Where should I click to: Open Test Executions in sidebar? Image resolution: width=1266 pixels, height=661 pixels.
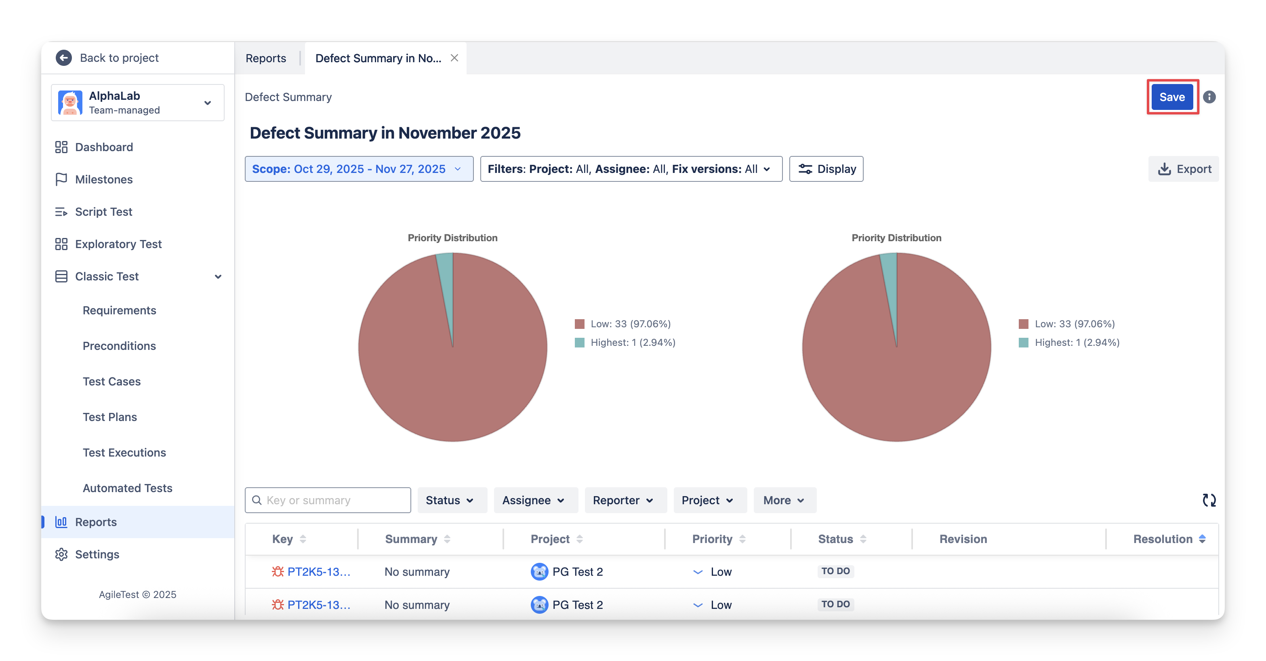coord(124,453)
